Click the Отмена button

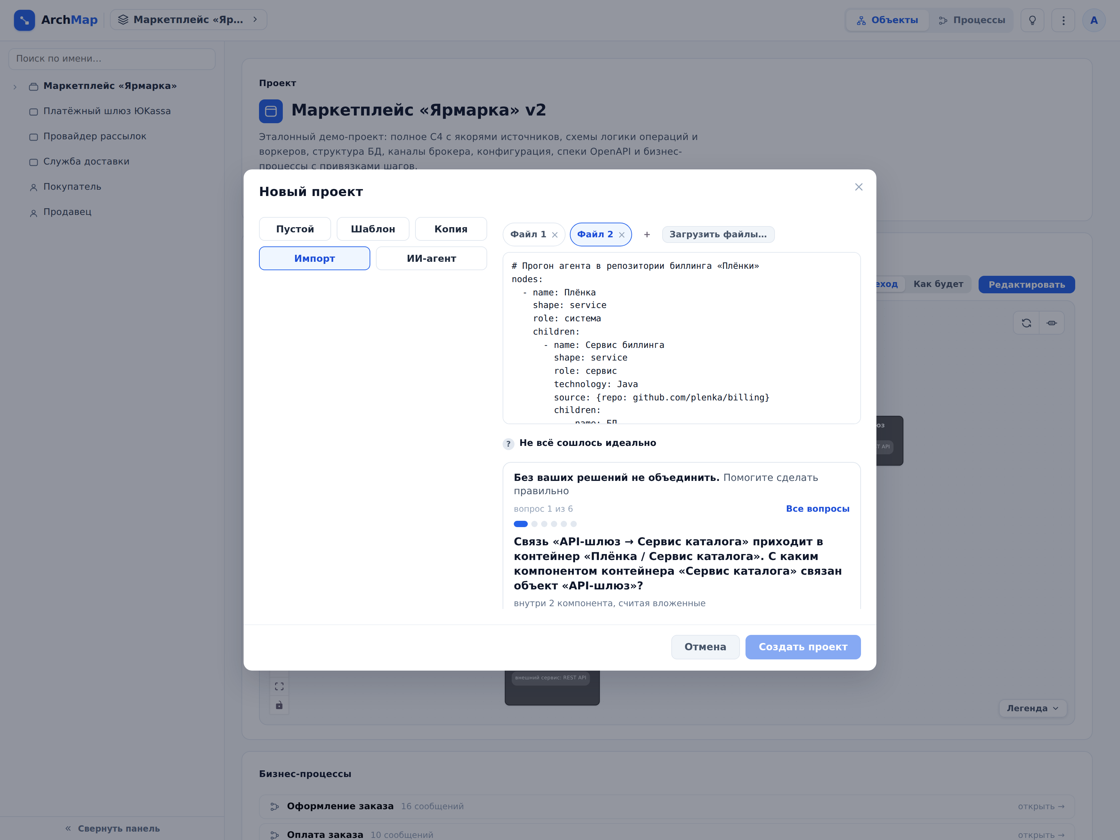point(705,647)
